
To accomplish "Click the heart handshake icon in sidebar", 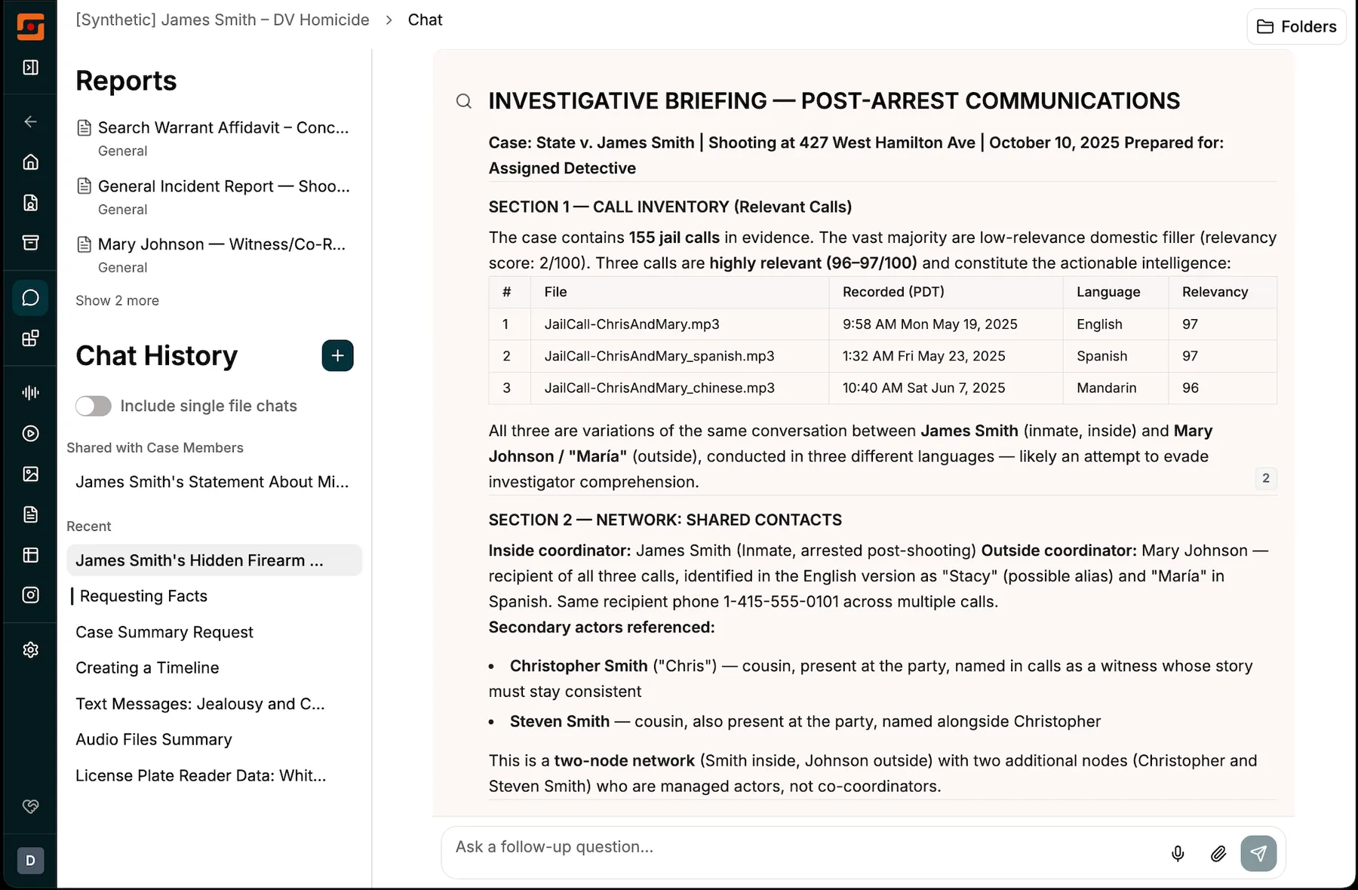I will coord(30,806).
